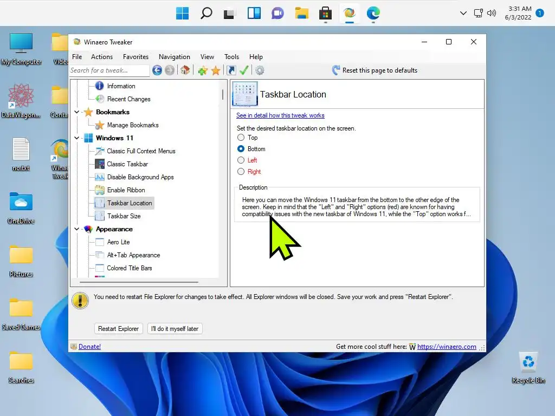Collapse the Bookmarks tree section
The height and width of the screenshot is (416, 555).
(77, 112)
